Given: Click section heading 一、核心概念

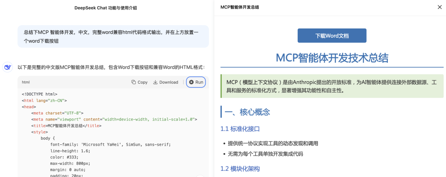Looking at the screenshot, I should [x=247, y=112].
